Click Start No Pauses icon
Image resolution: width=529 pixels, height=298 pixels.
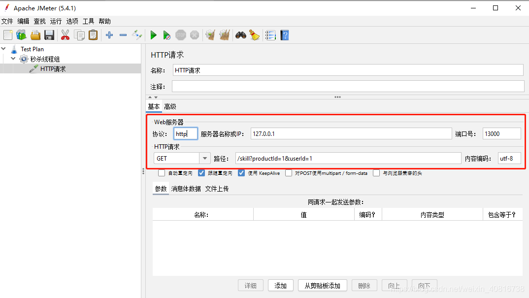(x=166, y=35)
